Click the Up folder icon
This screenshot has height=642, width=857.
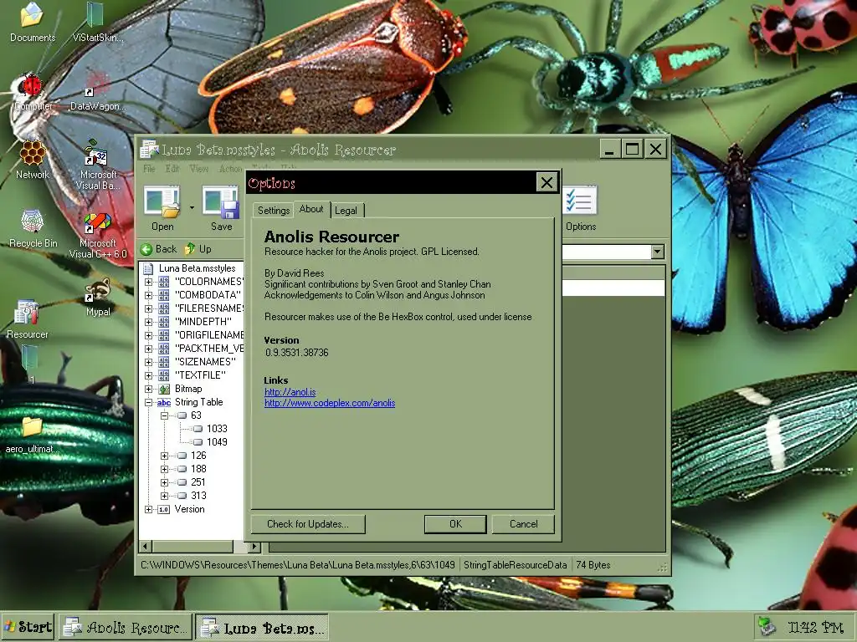click(190, 249)
